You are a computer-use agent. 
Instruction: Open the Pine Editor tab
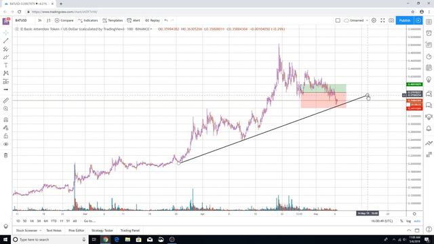(77, 230)
